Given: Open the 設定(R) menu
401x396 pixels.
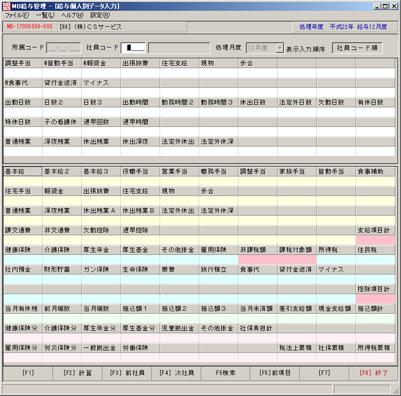Looking at the screenshot, I should (x=100, y=15).
